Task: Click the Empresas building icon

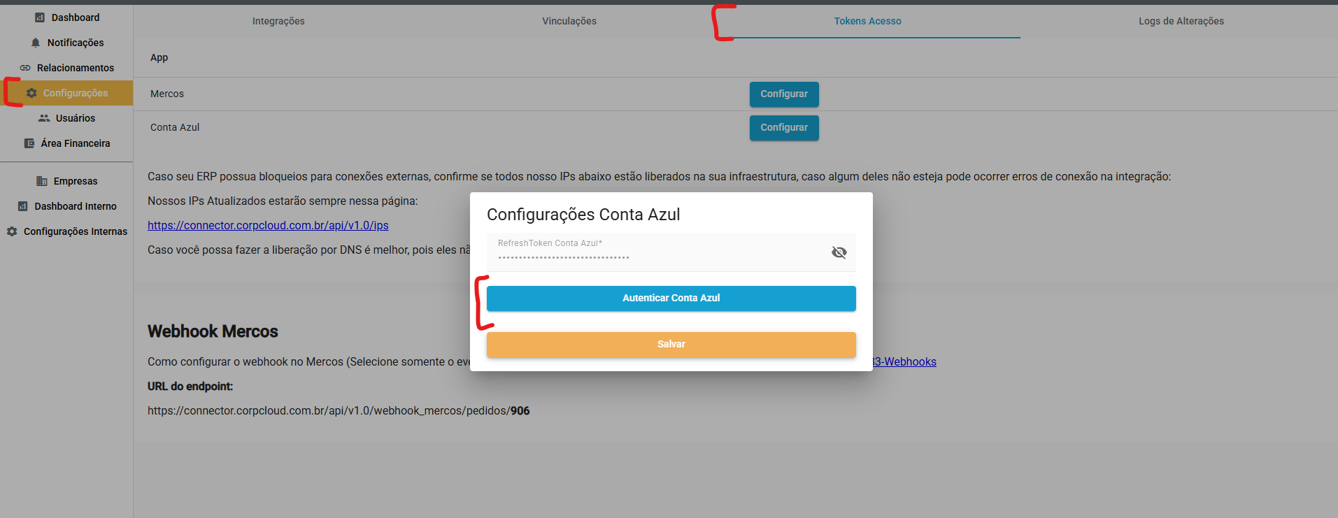Action: pos(42,181)
